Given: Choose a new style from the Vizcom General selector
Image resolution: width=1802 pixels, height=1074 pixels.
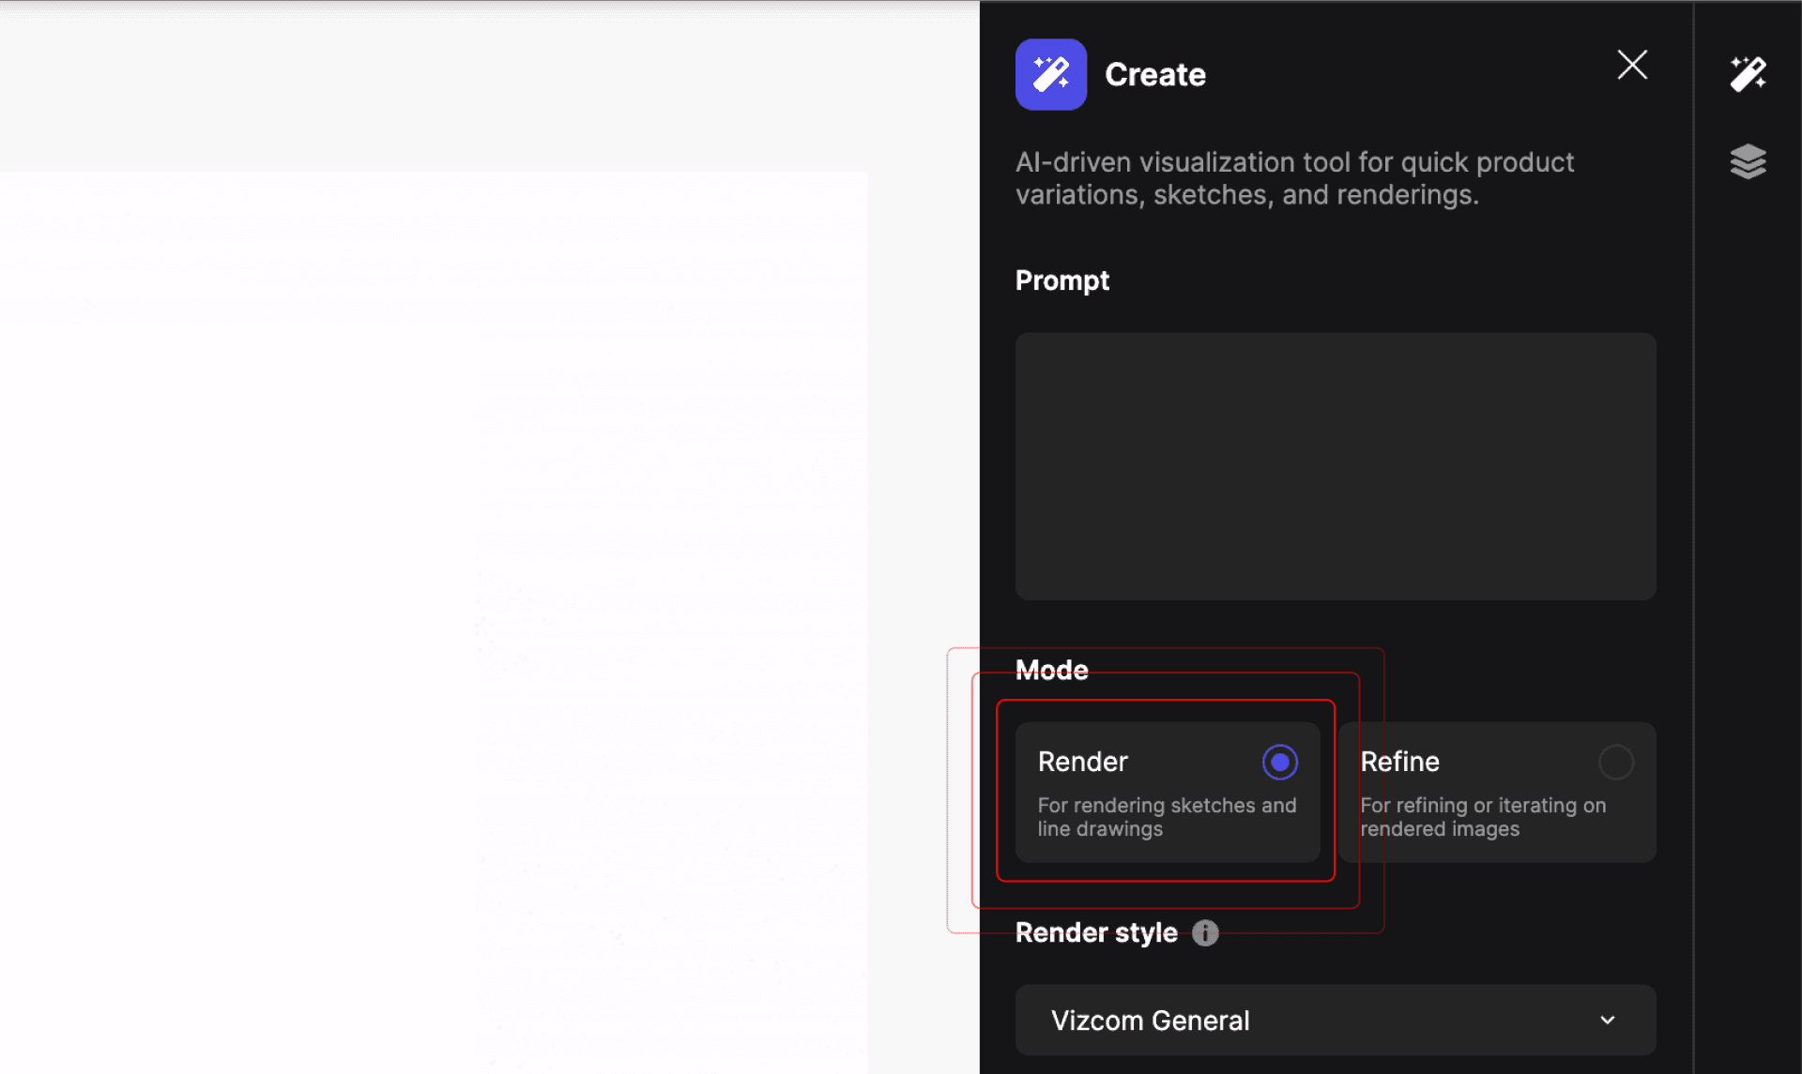Looking at the screenshot, I should point(1334,1020).
